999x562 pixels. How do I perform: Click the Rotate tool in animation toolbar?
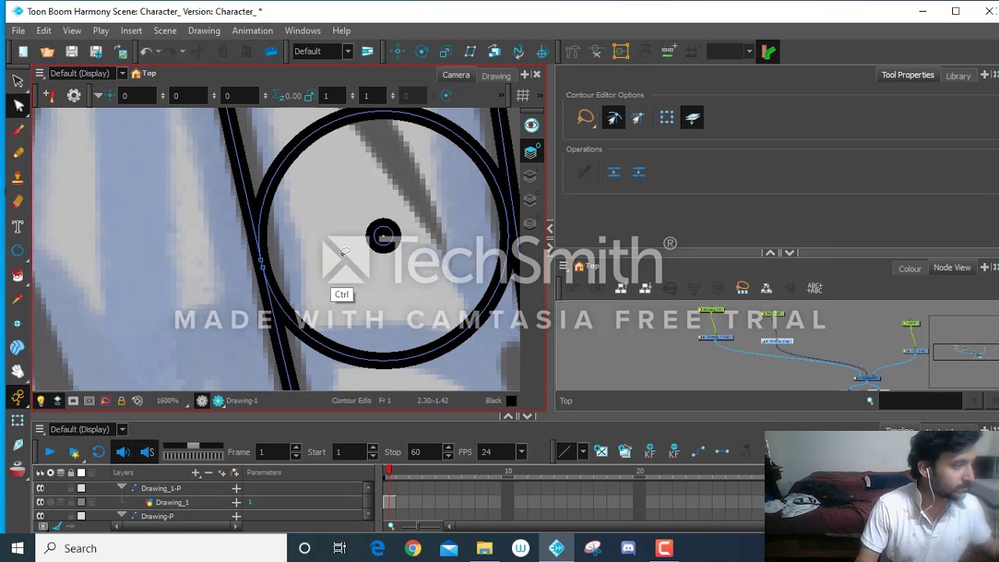[421, 52]
